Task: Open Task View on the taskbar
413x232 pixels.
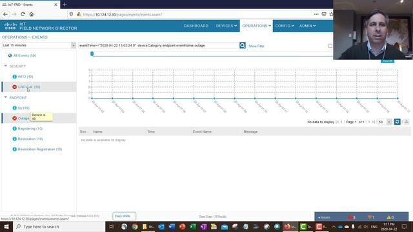Action: [112, 226]
